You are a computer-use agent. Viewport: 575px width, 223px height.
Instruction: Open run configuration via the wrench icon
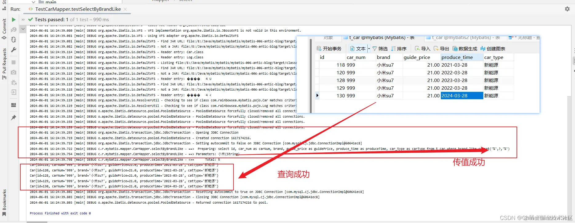pyautogui.click(x=14, y=49)
